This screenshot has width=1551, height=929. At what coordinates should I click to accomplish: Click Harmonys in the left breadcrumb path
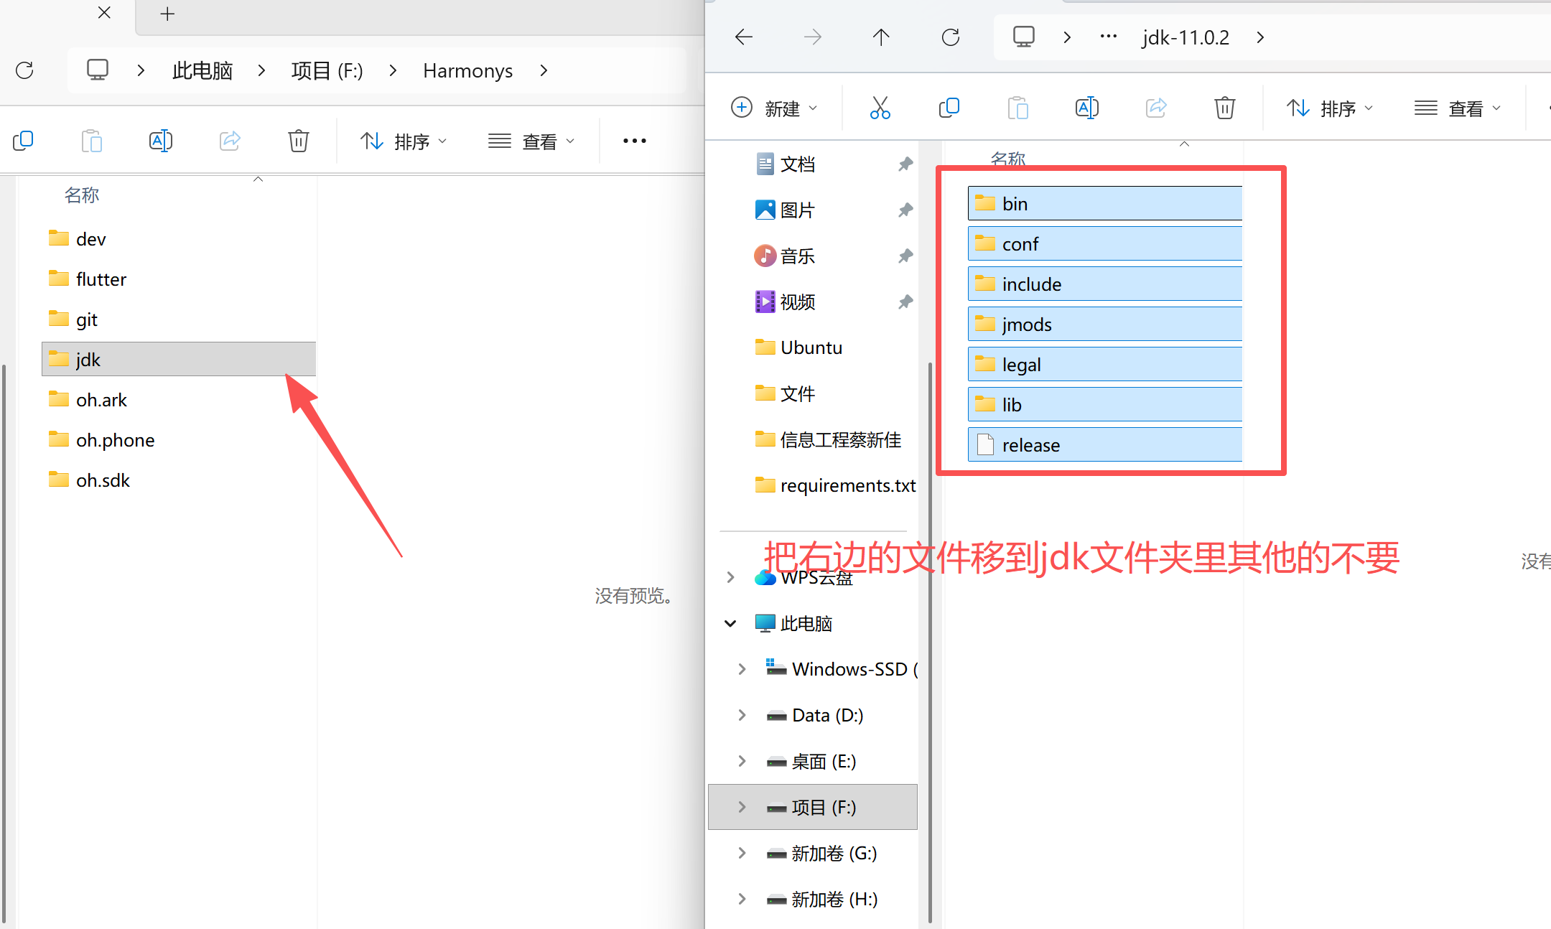[x=467, y=70]
